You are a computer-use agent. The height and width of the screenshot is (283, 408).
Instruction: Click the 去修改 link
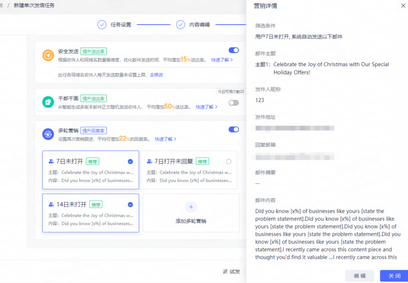[x=156, y=75]
